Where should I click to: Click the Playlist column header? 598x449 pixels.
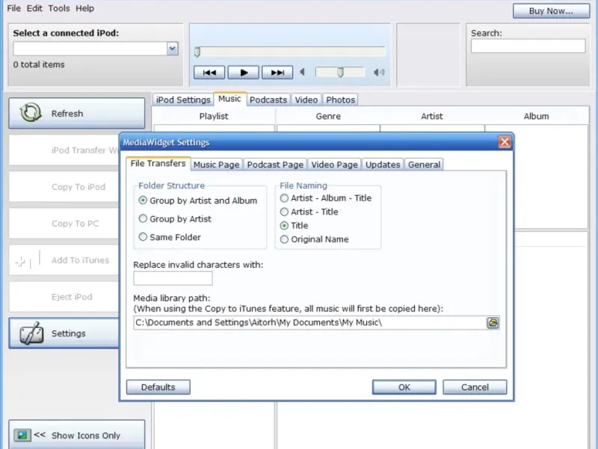coord(214,116)
